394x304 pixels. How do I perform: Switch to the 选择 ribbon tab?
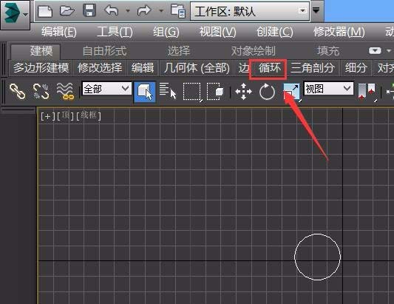179,51
